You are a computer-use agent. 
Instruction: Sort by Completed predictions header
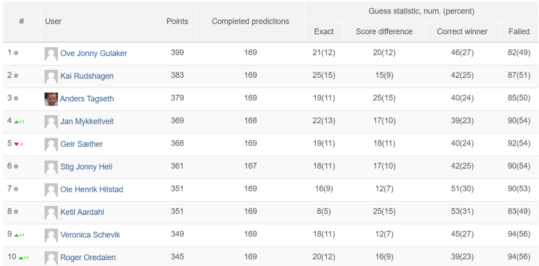click(x=250, y=22)
